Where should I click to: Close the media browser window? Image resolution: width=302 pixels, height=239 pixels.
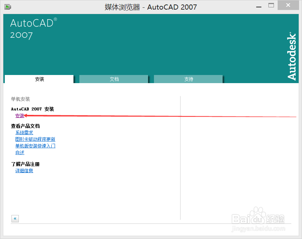pos(288,5)
